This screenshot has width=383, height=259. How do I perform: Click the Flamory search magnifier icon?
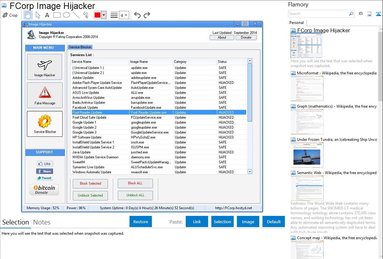click(351, 14)
